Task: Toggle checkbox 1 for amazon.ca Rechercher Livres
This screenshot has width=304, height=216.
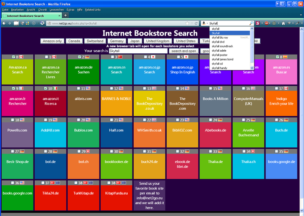Action: point(46,57)
